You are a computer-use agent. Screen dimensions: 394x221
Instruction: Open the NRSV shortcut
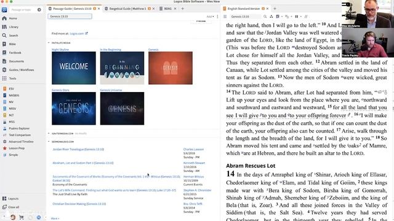tap(10, 109)
